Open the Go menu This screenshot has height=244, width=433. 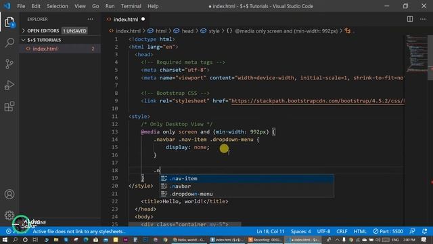click(x=95, y=6)
